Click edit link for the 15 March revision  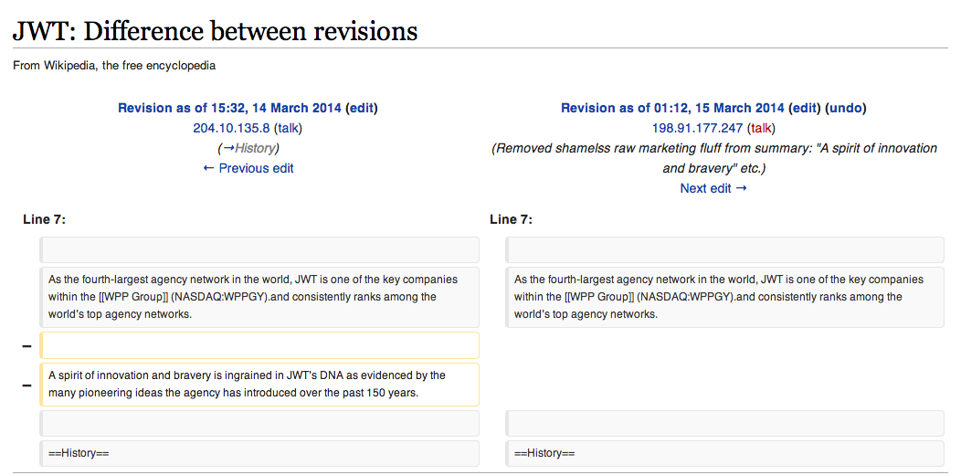[804, 108]
